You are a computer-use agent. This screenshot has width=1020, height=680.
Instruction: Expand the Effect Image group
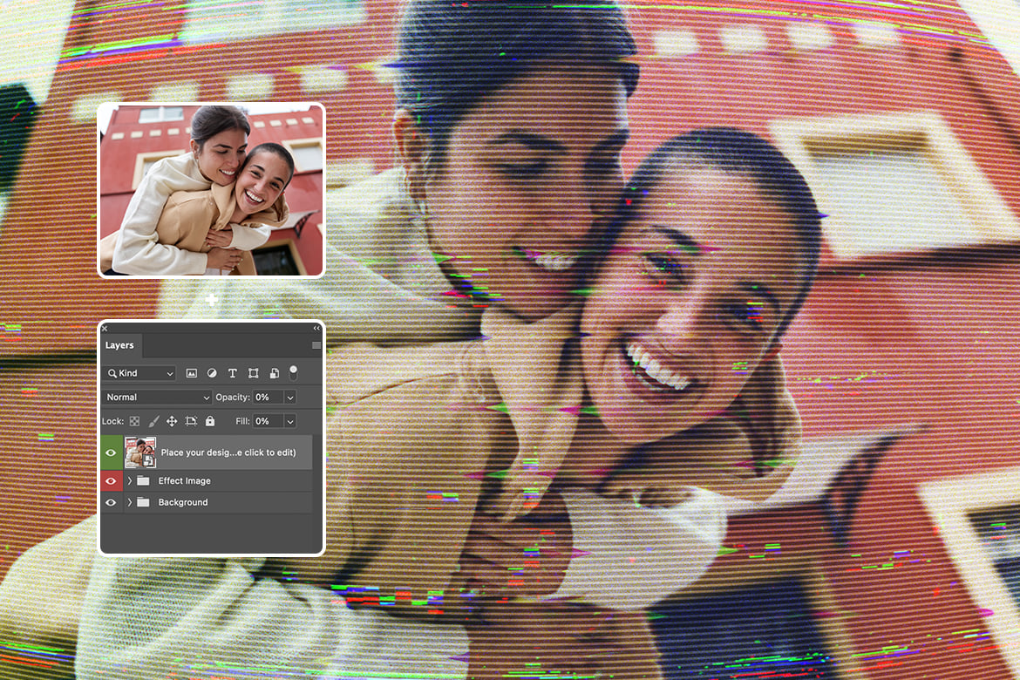pos(129,481)
